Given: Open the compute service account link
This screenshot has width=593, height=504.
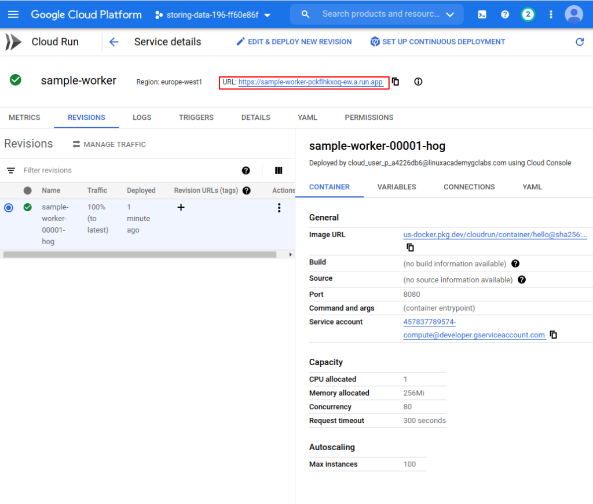Looking at the screenshot, I should pyautogui.click(x=474, y=328).
